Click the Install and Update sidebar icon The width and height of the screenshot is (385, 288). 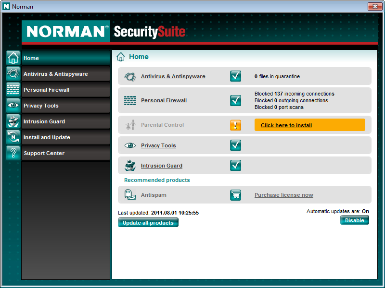pos(13,137)
